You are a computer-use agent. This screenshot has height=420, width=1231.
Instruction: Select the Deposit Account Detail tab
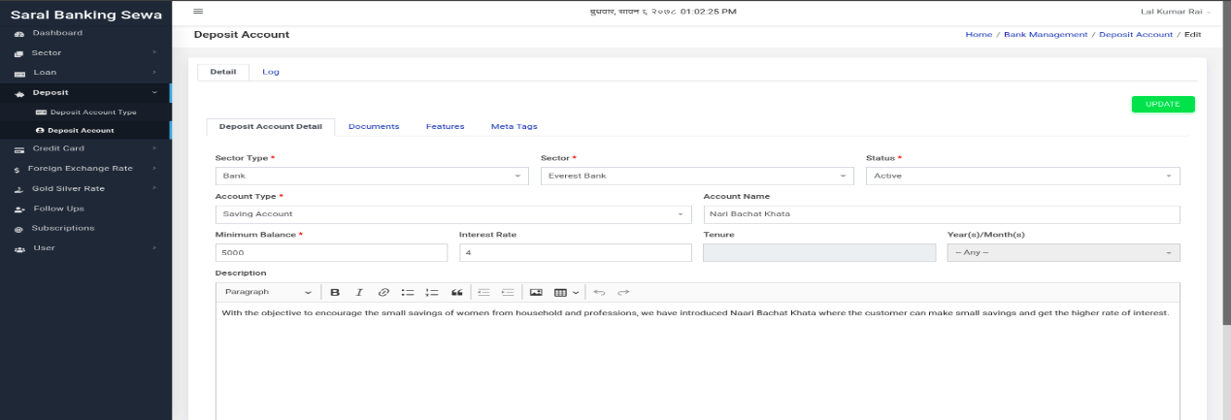click(x=270, y=127)
